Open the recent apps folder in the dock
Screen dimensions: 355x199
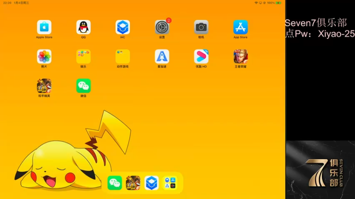click(170, 183)
